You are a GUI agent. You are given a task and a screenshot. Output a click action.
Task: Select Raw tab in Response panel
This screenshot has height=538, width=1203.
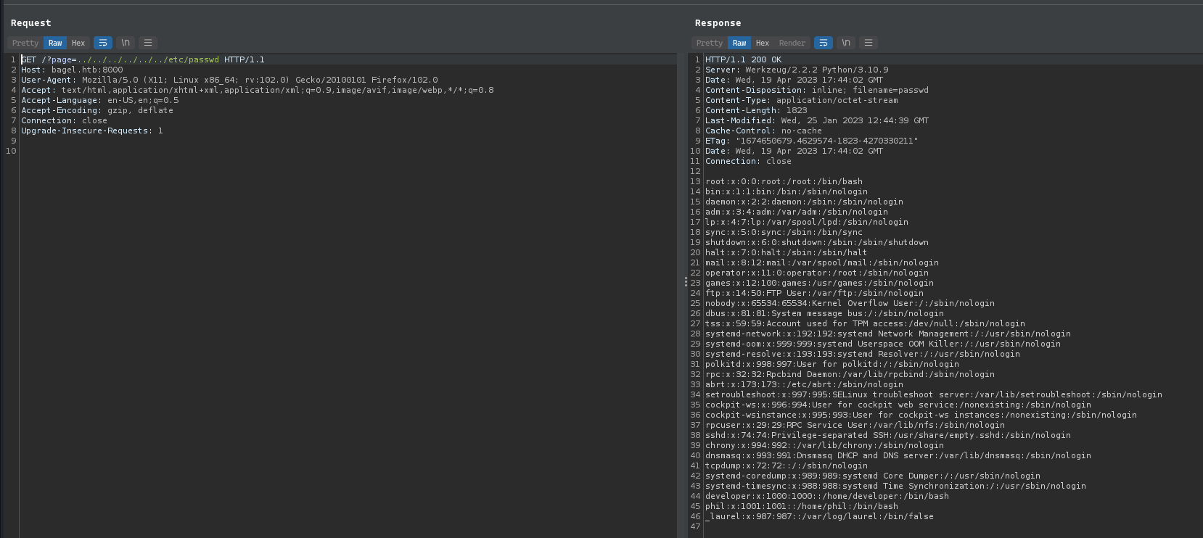pyautogui.click(x=739, y=43)
